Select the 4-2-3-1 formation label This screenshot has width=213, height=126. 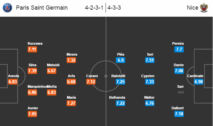[x=94, y=8]
